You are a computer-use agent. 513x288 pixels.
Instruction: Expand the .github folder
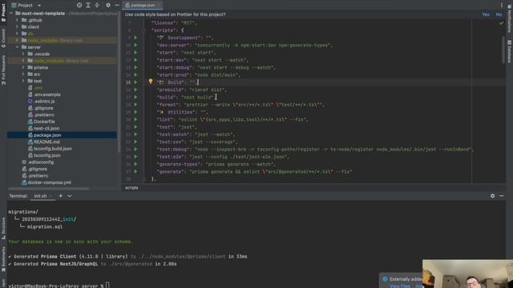click(17, 20)
